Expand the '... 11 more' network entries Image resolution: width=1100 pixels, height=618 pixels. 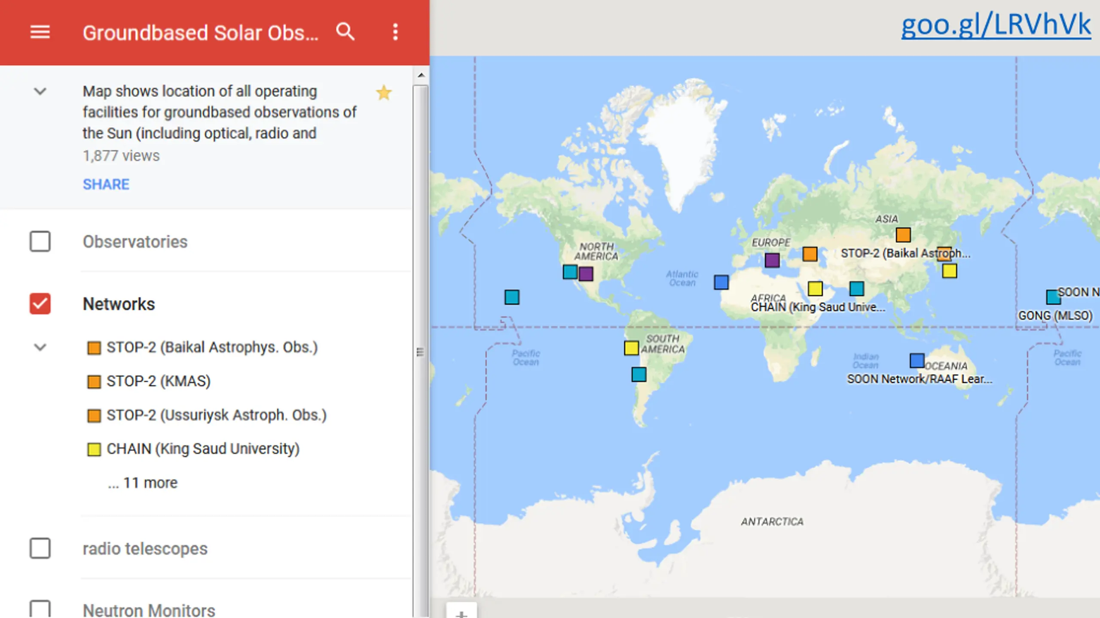143,483
